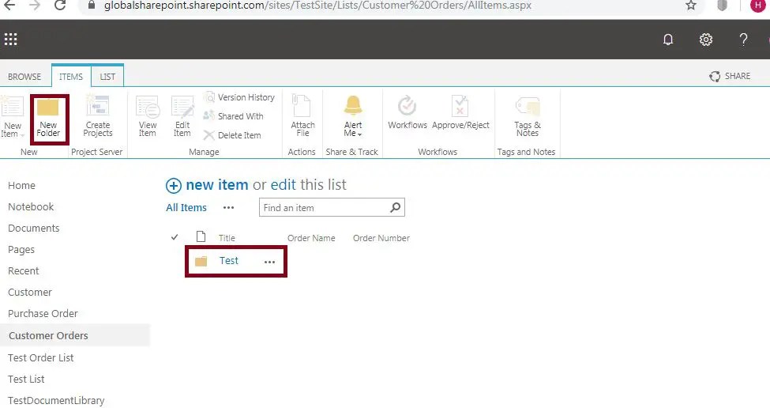Image resolution: width=770 pixels, height=408 pixels.
Task: Click the document type column icon
Action: click(201, 237)
